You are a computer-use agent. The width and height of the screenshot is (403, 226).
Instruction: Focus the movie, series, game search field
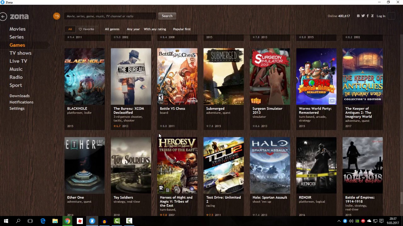[110, 16]
